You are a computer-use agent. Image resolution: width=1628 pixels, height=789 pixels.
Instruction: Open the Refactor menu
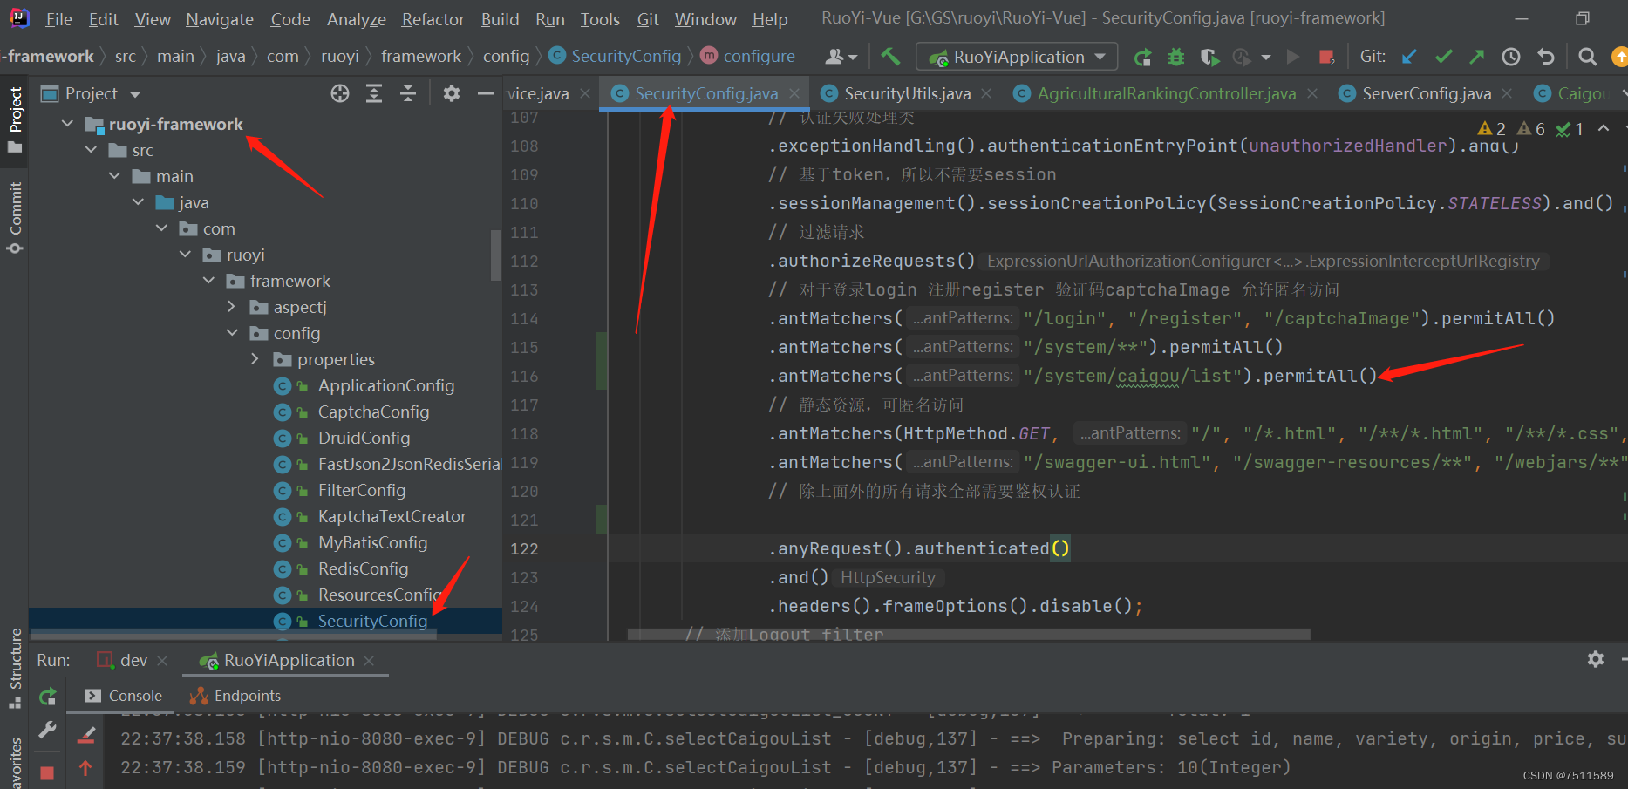(433, 19)
